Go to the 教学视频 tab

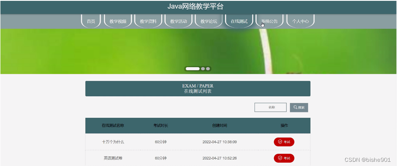(118, 21)
